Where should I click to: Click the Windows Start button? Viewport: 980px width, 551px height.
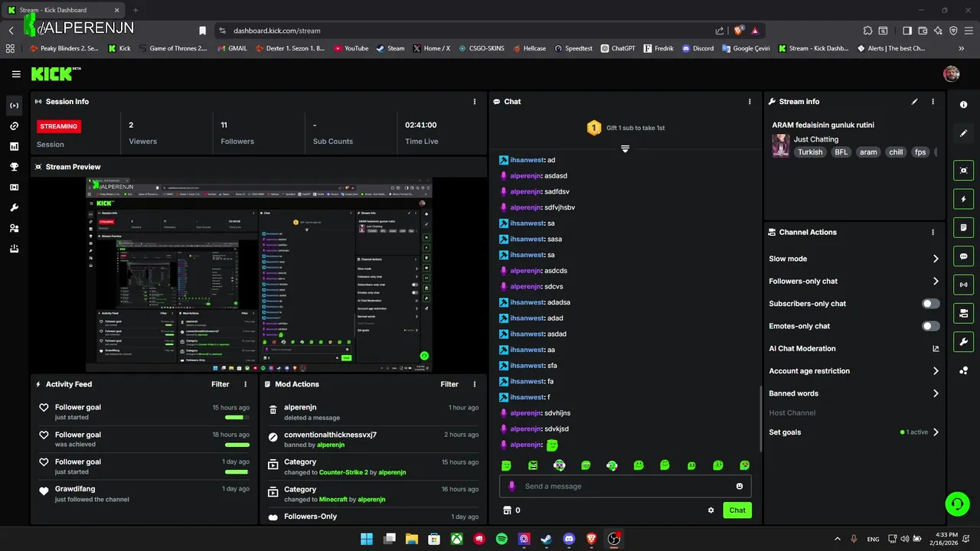pos(367,539)
